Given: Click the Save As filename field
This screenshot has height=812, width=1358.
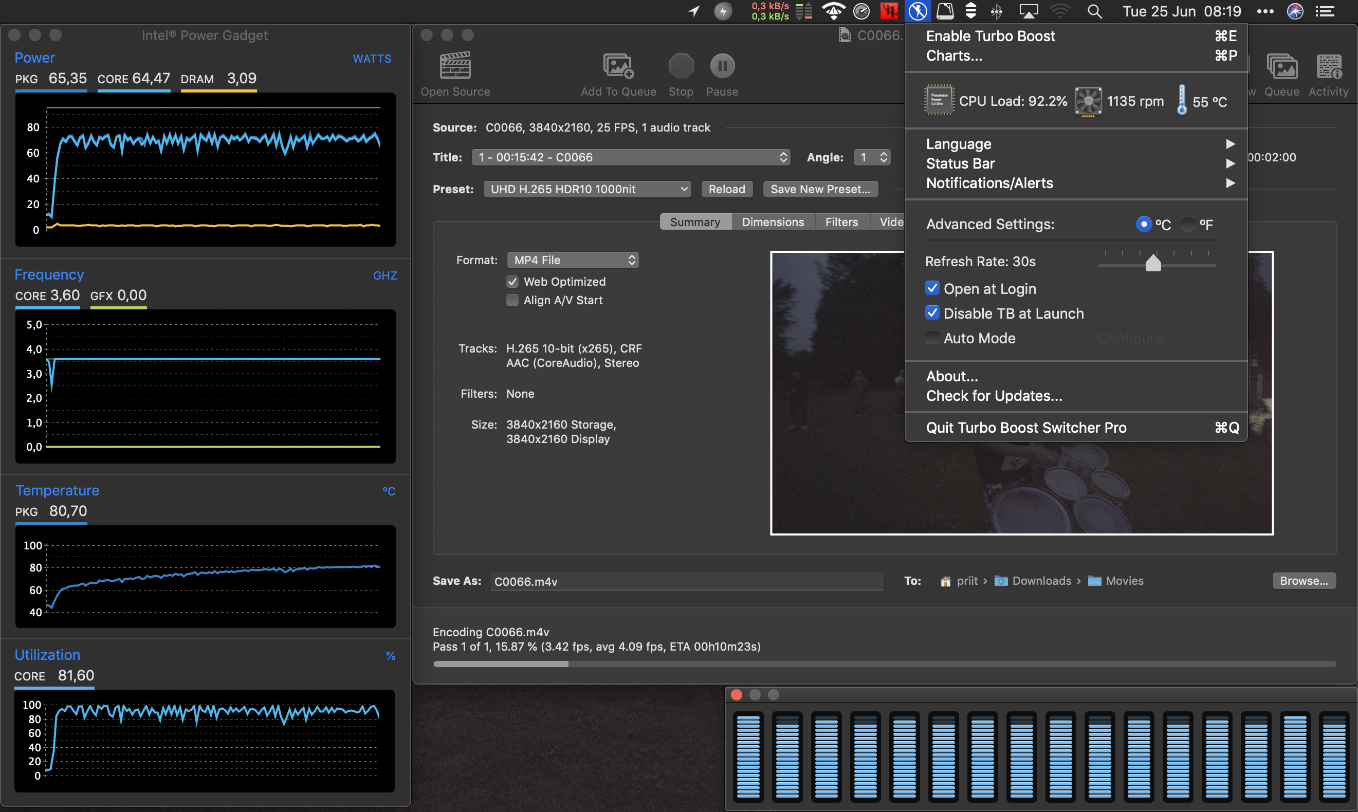Looking at the screenshot, I should pyautogui.click(x=686, y=582).
